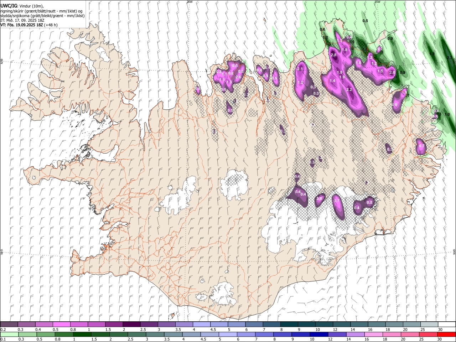Click the 1.8 snowfall value on the map
456x342 pixels.
click(345, 50)
